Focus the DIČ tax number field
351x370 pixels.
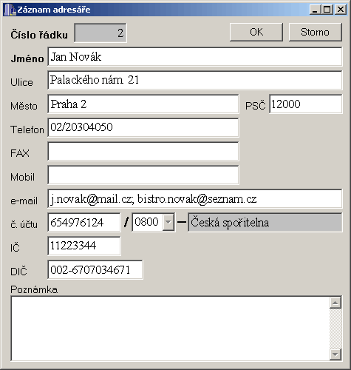point(95,269)
